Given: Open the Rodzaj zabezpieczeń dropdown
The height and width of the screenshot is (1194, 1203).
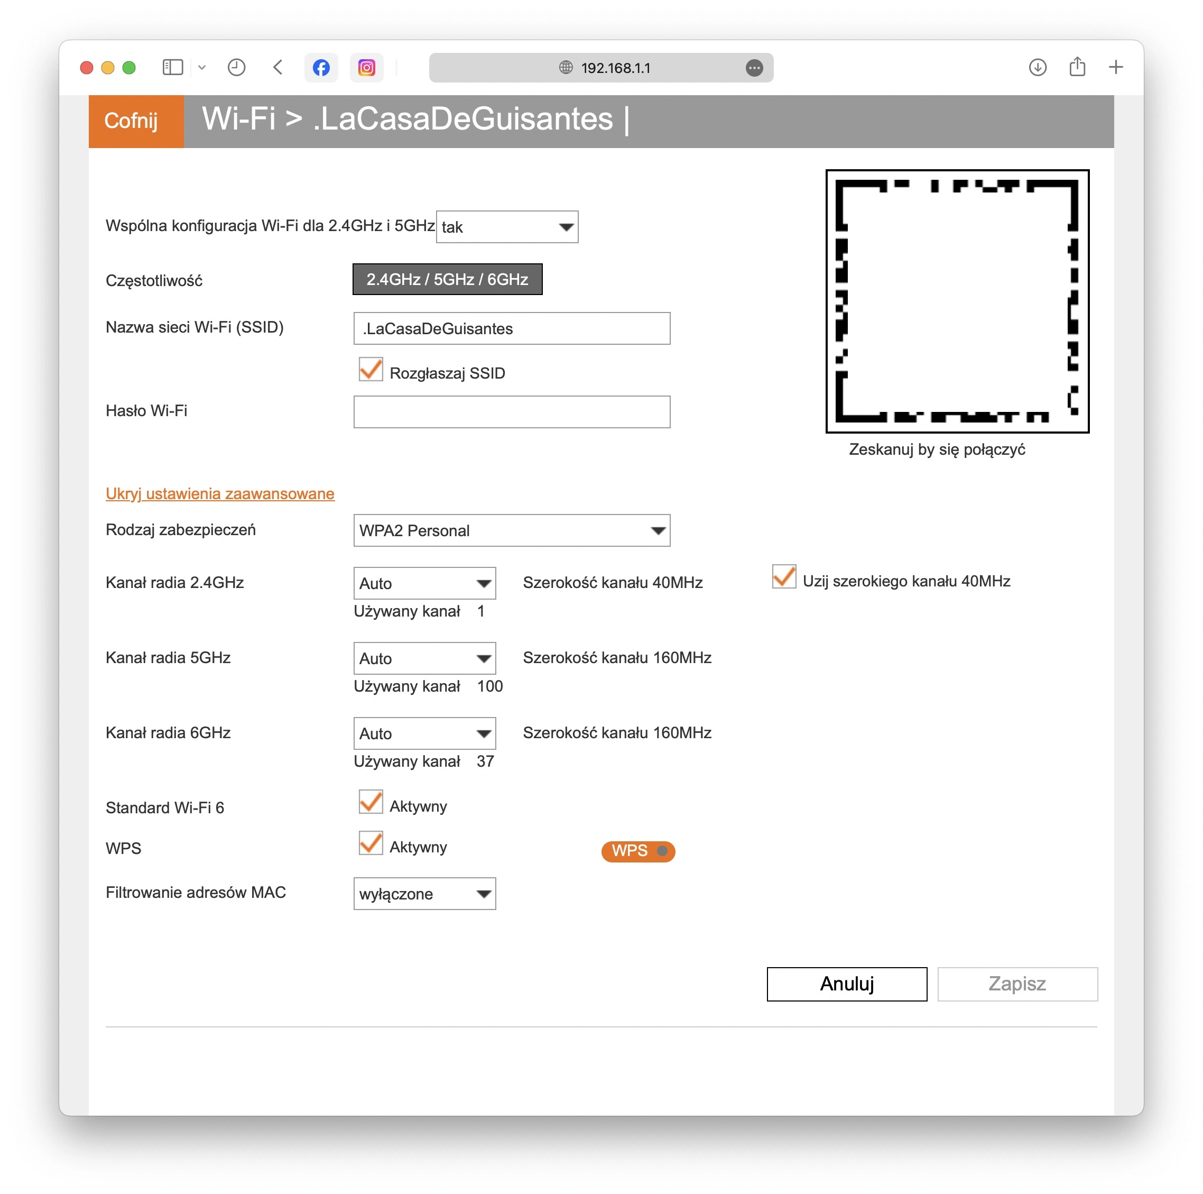Looking at the screenshot, I should [x=512, y=531].
